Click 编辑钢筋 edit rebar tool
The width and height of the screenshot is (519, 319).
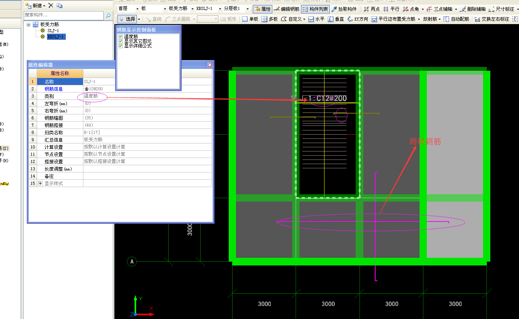tap(286, 9)
